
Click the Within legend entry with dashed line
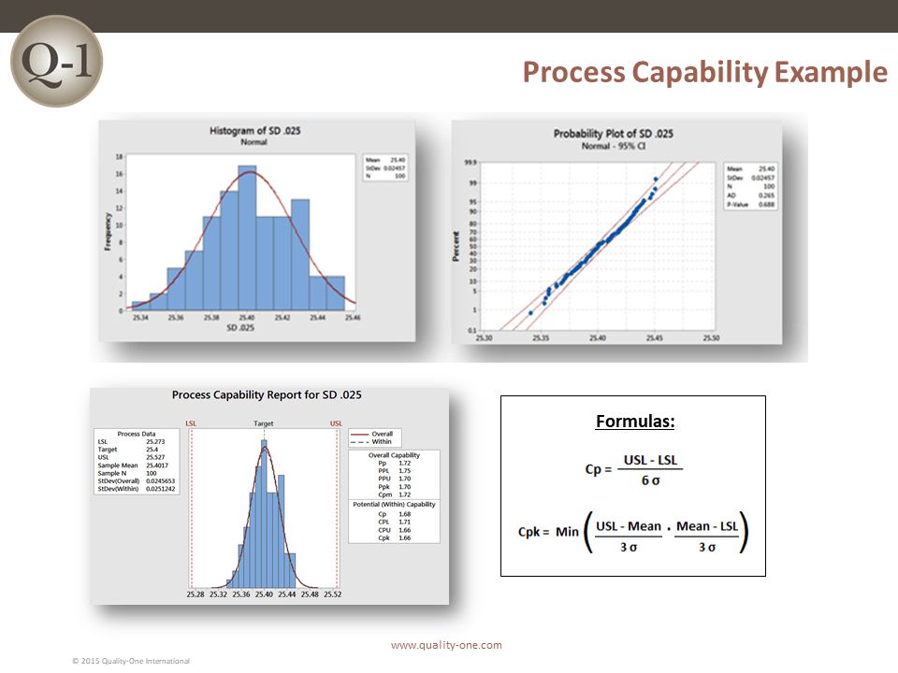pos(371,442)
